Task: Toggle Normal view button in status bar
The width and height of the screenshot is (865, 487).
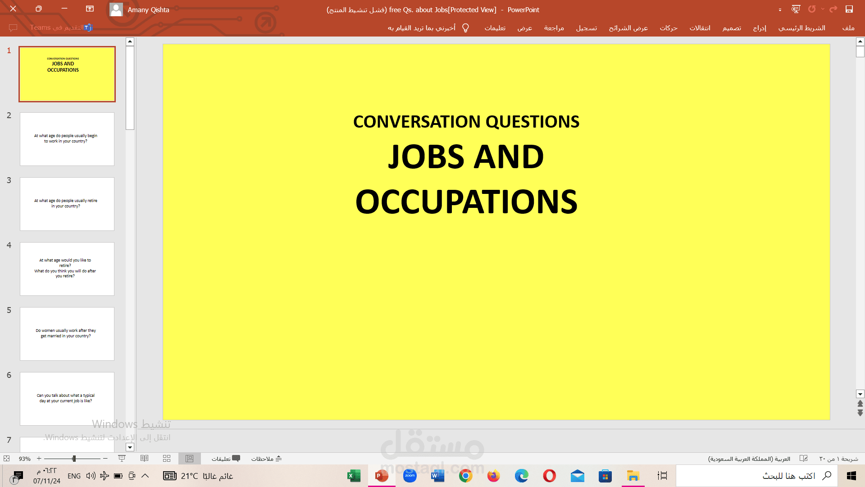Action: pyautogui.click(x=189, y=459)
